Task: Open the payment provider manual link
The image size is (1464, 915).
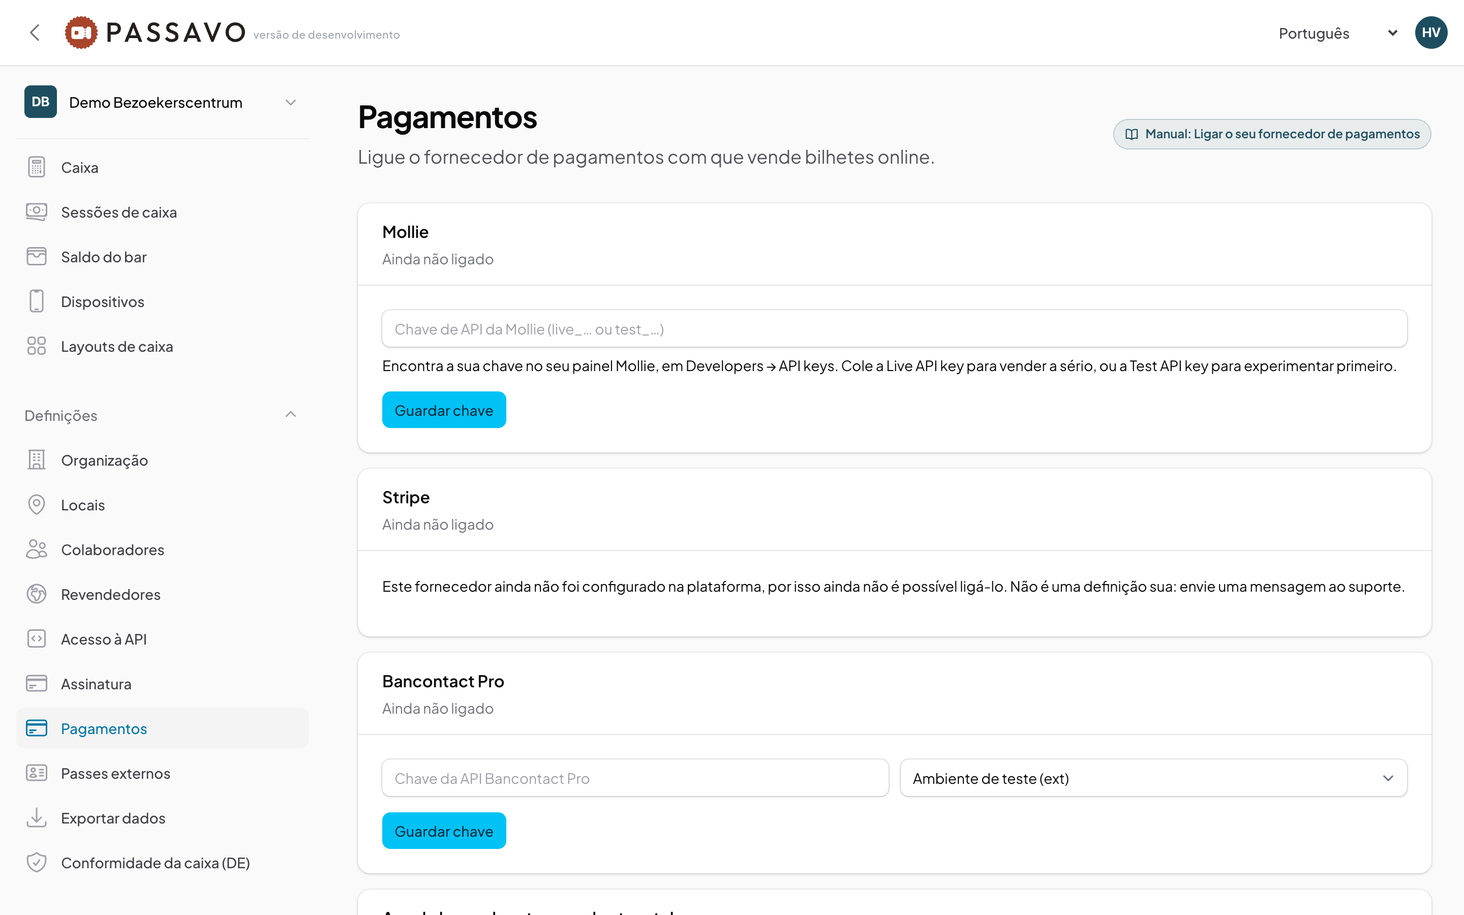Action: [1272, 134]
